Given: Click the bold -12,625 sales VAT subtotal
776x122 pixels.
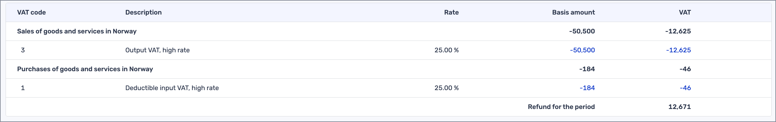Looking at the screenshot, I should [x=678, y=31].
